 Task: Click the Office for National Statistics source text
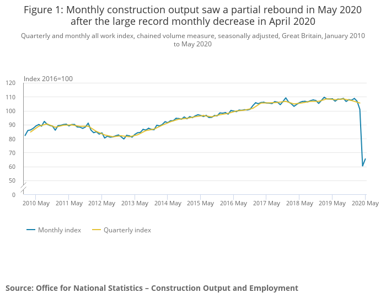tap(152, 288)
